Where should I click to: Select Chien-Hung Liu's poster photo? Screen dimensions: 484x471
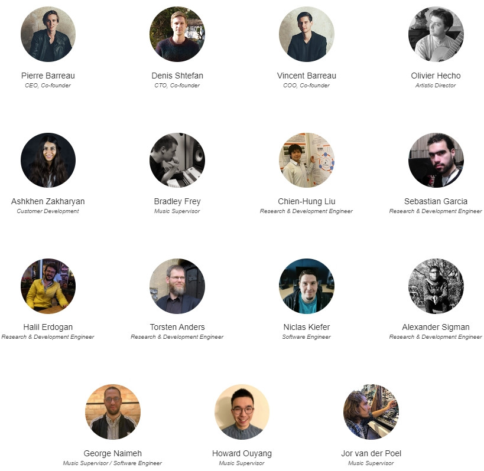307,160
